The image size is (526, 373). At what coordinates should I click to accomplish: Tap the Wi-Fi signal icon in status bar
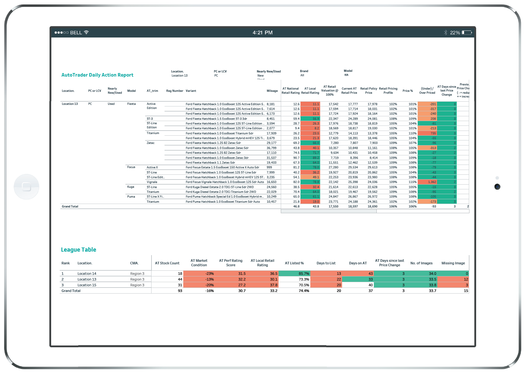point(86,32)
